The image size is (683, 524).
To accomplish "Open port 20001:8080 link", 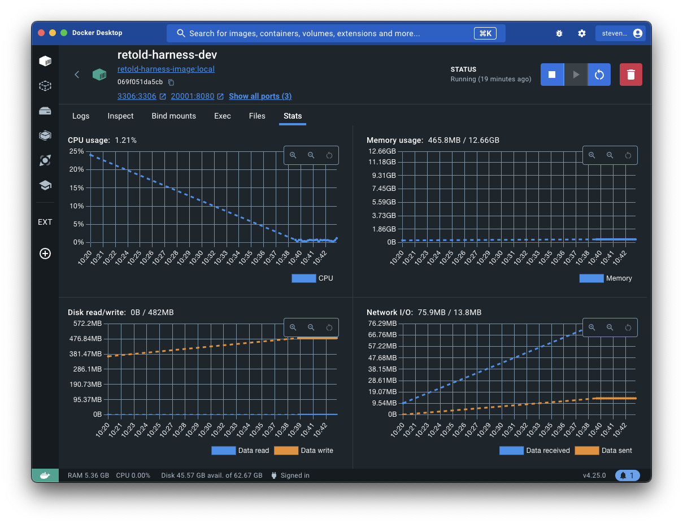I will (x=193, y=96).
